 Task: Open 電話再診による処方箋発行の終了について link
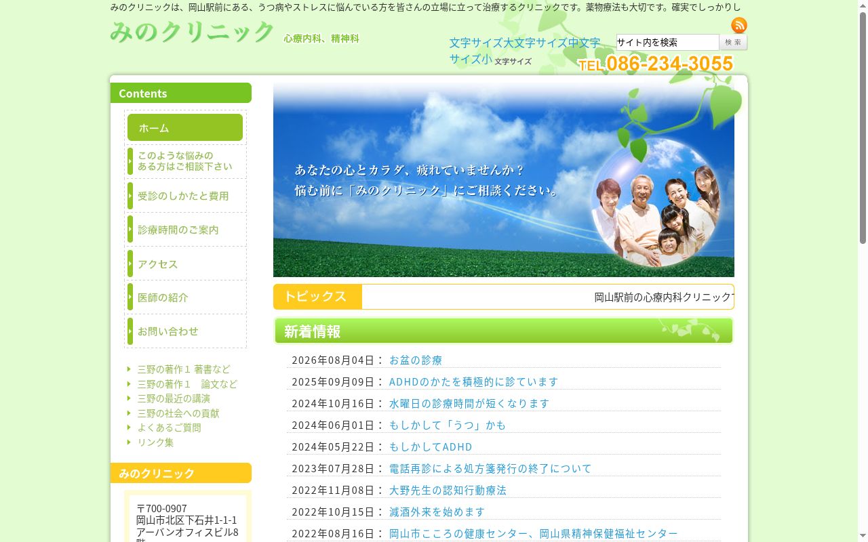point(490,468)
